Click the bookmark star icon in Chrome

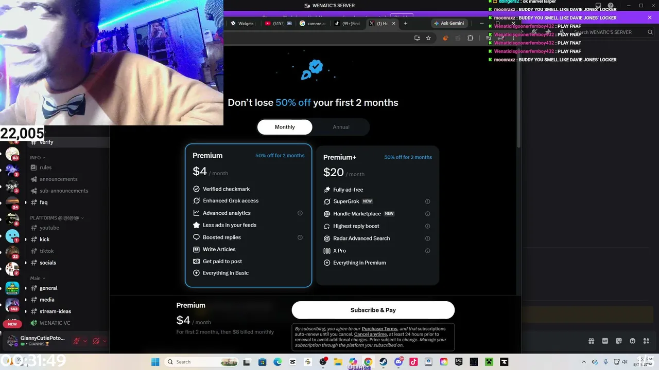428,38
